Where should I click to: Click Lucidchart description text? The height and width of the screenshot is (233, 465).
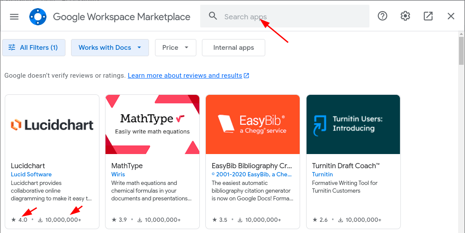click(x=51, y=191)
